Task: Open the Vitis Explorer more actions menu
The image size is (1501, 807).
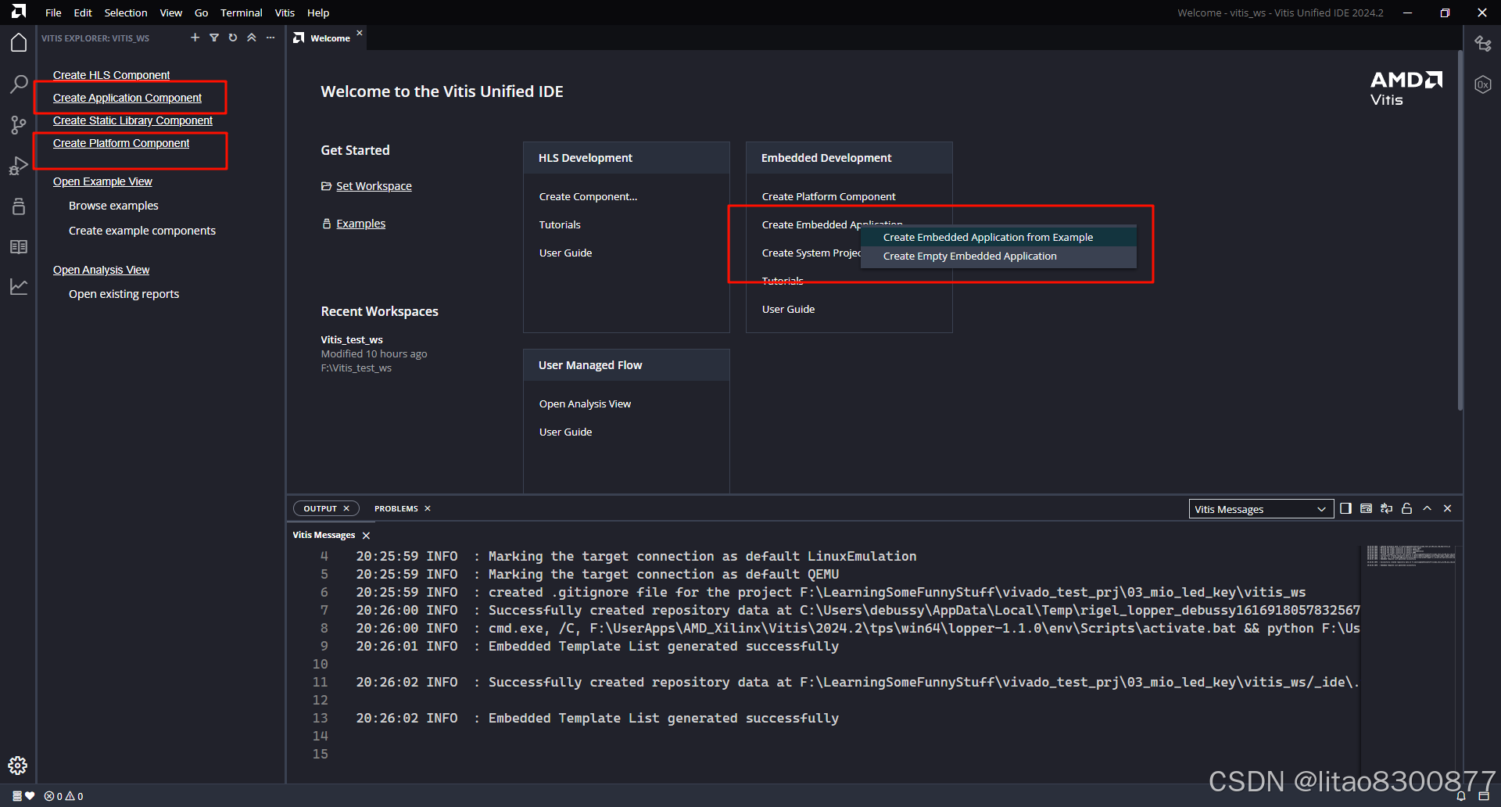Action: point(270,38)
